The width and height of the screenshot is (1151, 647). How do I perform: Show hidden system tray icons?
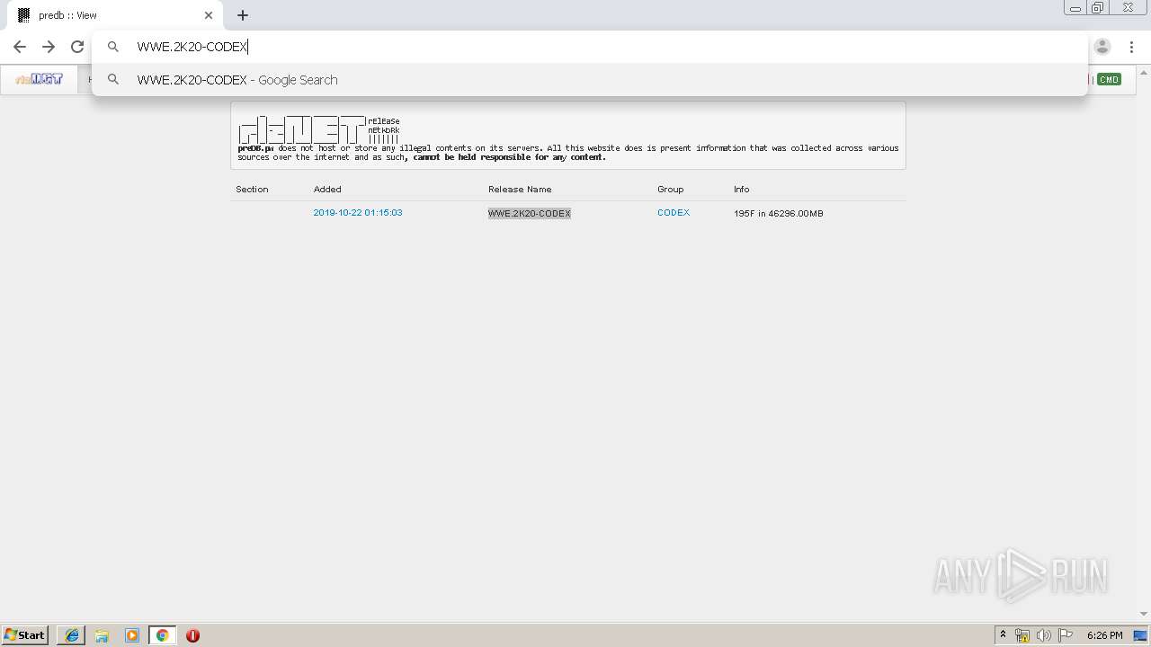tap(1003, 635)
